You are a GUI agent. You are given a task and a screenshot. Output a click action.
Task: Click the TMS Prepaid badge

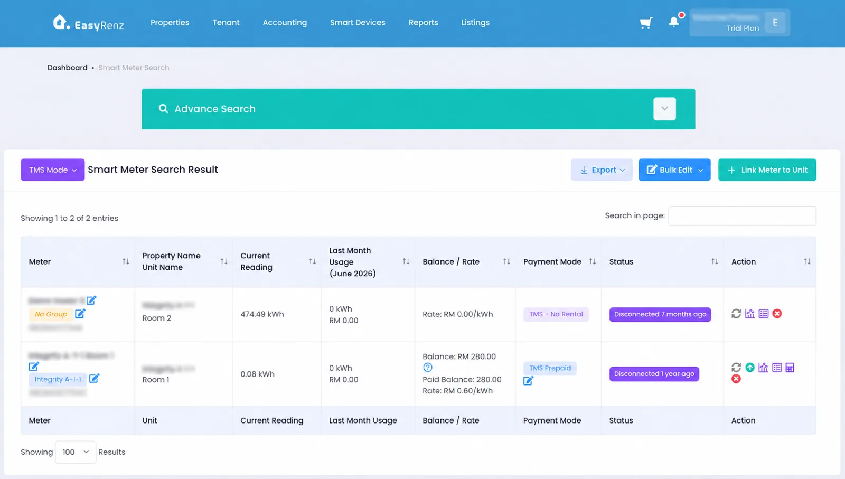click(550, 368)
